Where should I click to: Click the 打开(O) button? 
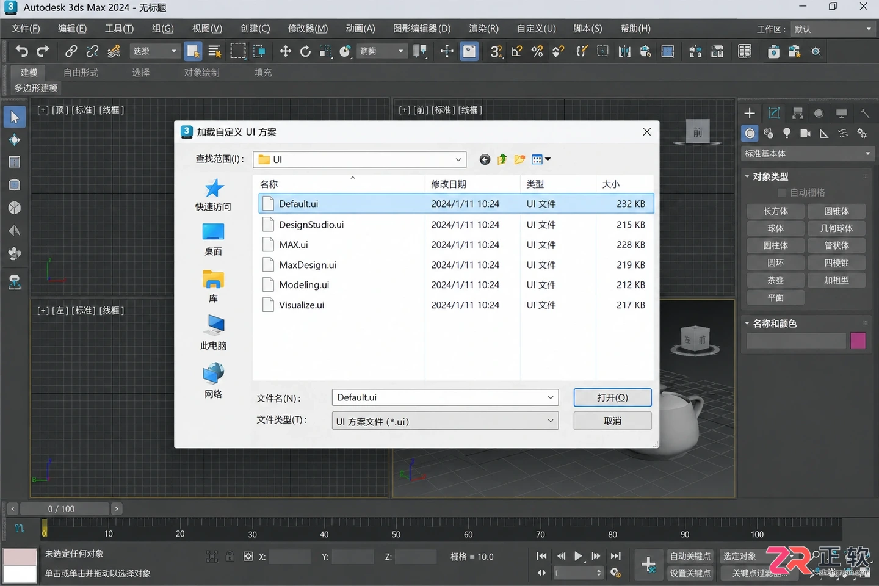coord(612,397)
